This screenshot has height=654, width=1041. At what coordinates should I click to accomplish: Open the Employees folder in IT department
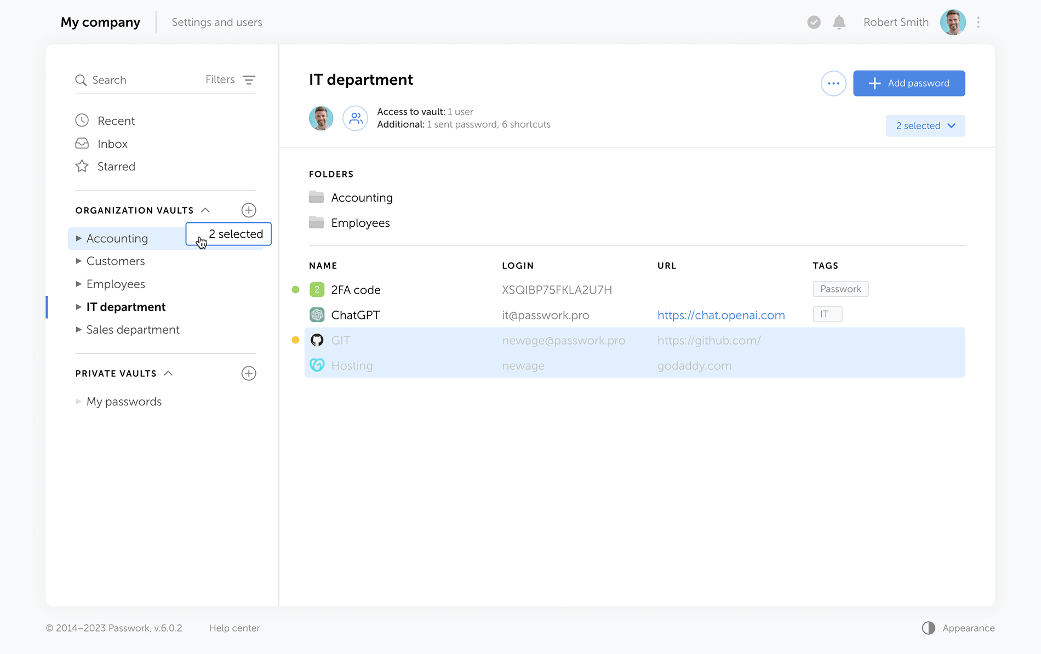(360, 223)
